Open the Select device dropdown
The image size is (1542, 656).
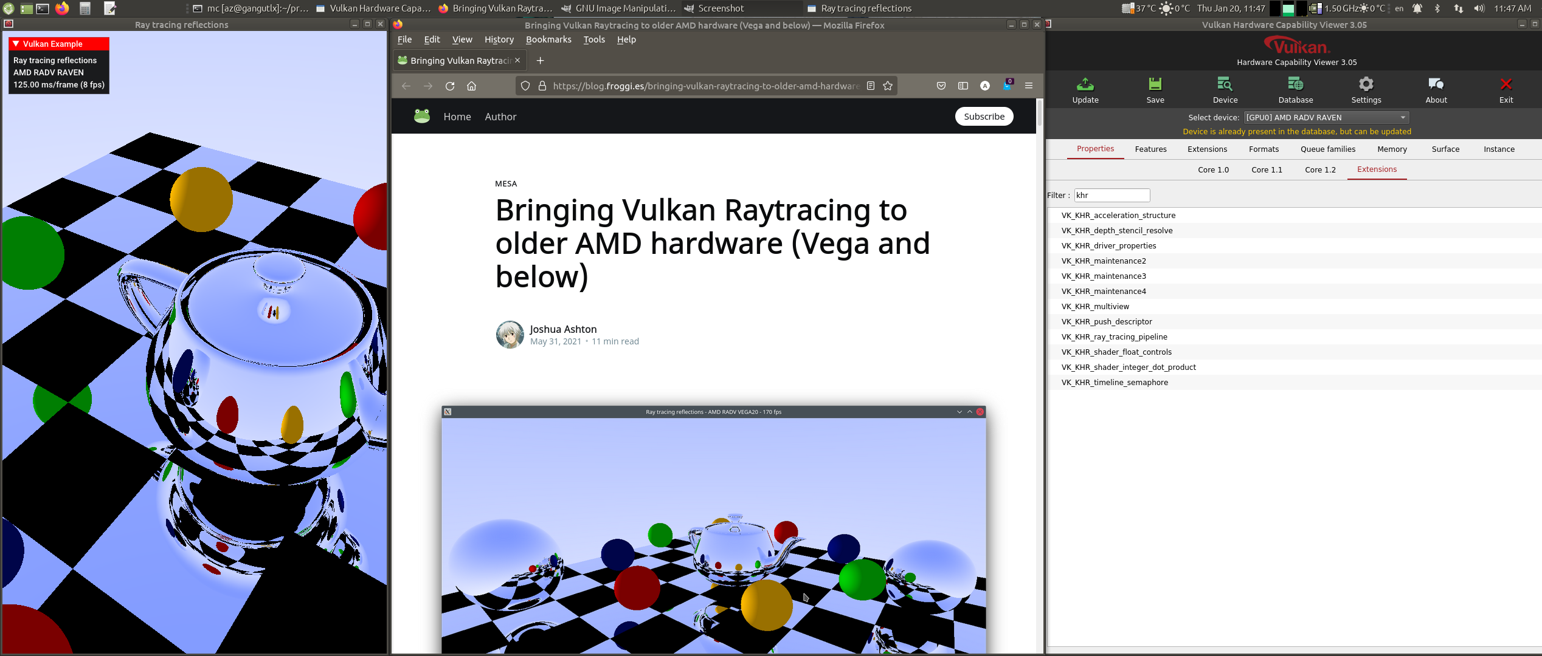(1326, 117)
